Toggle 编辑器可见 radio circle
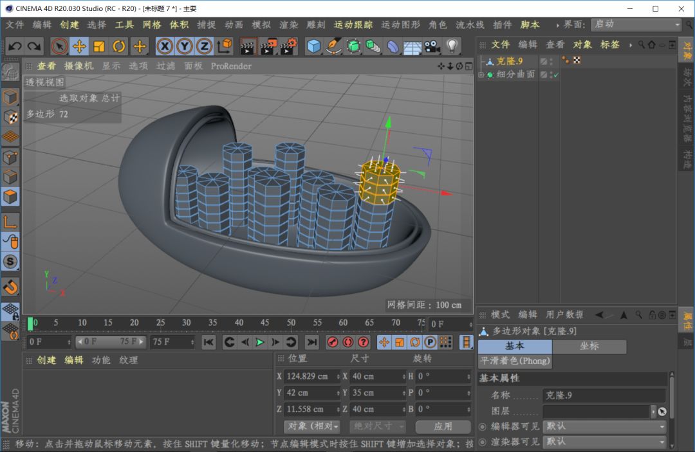695x452 pixels. [483, 426]
